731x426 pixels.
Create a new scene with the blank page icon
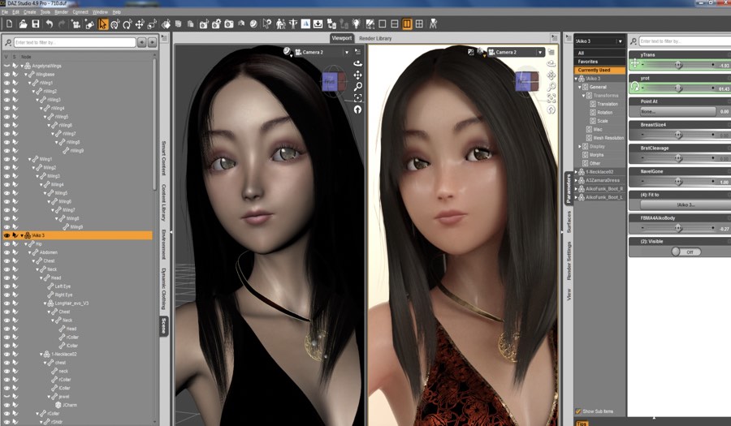(x=9, y=24)
